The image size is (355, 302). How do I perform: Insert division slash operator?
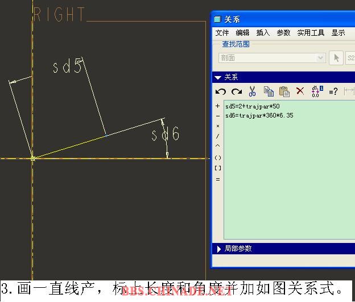[x=217, y=136]
